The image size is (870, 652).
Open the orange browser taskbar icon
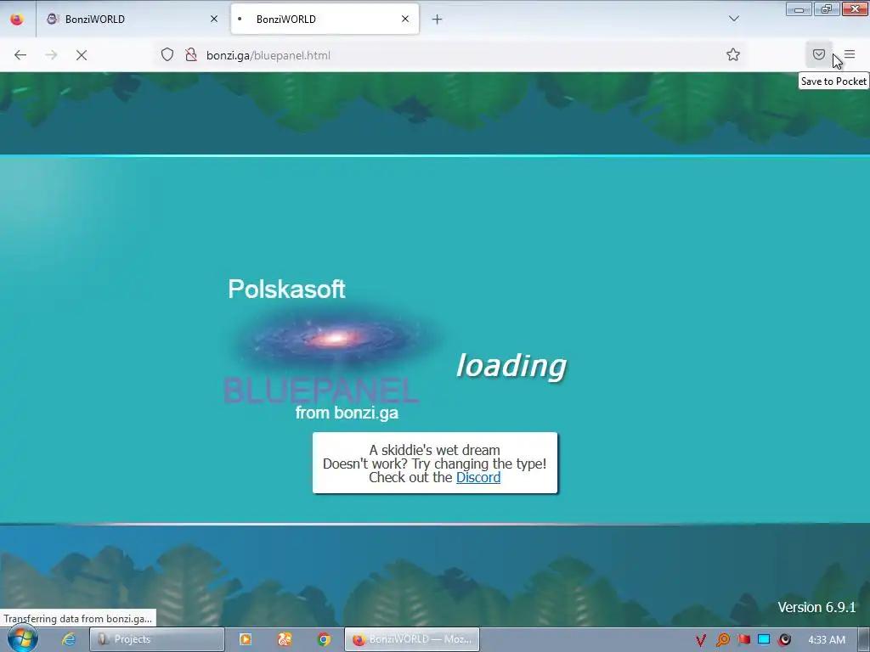pyautogui.click(x=285, y=639)
